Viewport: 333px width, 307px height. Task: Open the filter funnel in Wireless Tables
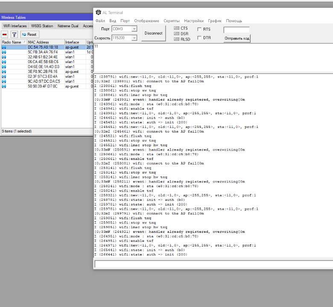tap(14, 35)
